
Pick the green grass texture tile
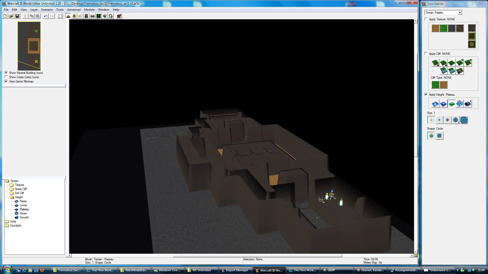coord(443,28)
